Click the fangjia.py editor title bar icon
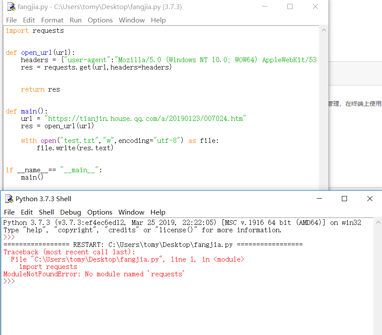 point(11,7)
